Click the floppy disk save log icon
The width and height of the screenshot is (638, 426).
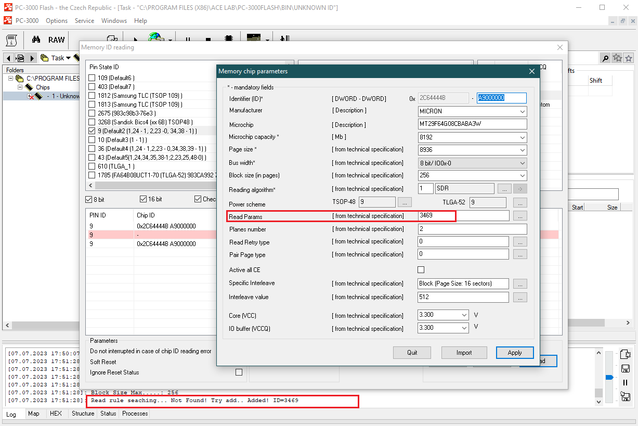pyautogui.click(x=626, y=368)
